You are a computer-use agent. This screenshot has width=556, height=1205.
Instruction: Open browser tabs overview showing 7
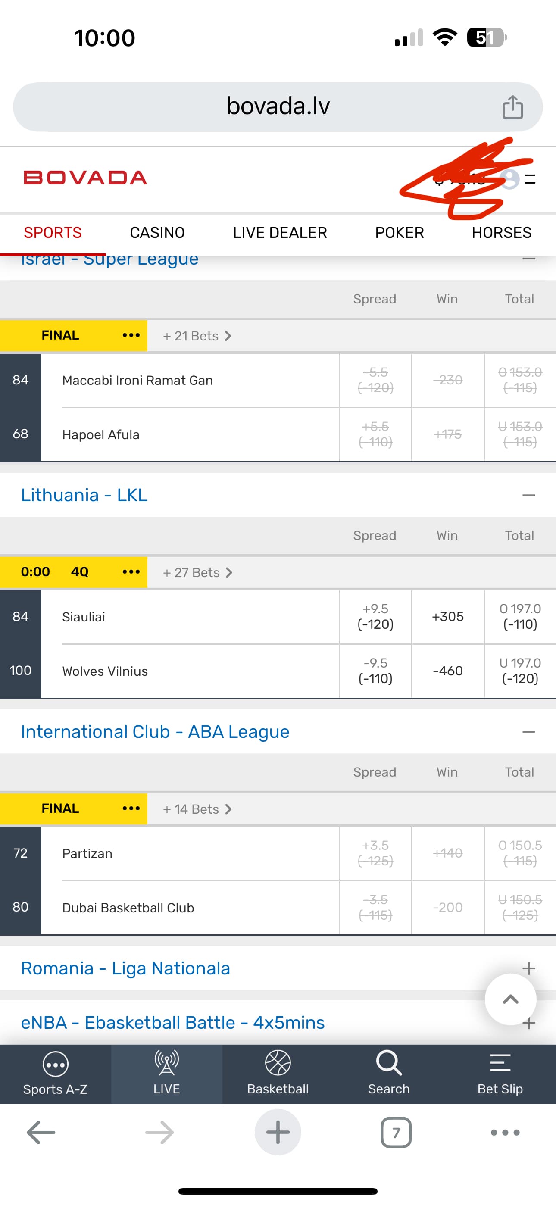tap(396, 1132)
